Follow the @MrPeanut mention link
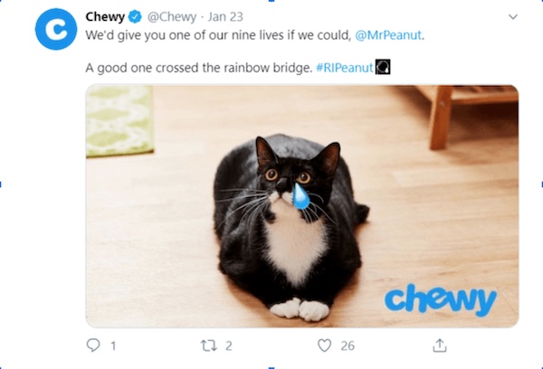 tap(388, 35)
